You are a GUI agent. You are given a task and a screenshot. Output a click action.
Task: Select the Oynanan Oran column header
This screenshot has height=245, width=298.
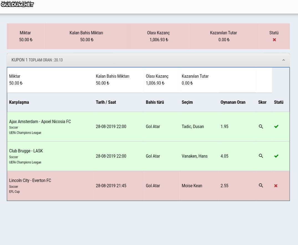click(x=233, y=102)
